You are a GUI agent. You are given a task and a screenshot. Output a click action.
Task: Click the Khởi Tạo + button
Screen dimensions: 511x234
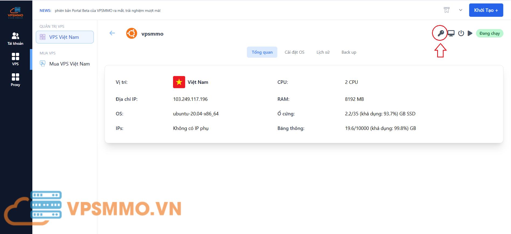(x=486, y=10)
